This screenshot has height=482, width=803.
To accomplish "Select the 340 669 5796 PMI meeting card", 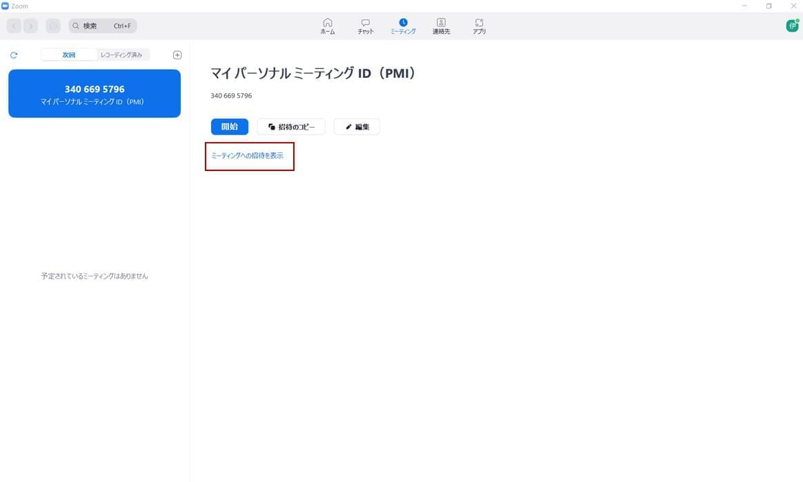I will point(95,94).
